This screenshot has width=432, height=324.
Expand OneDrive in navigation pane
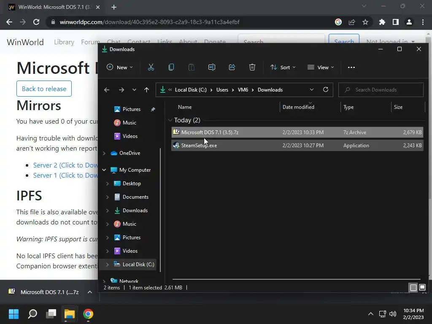[104, 153]
